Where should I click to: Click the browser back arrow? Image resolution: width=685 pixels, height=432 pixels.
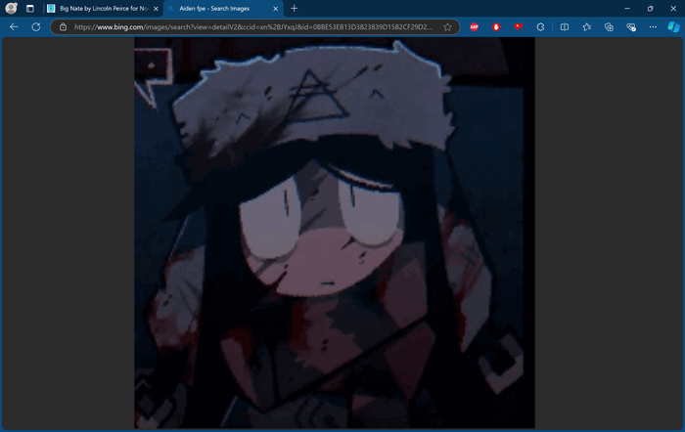click(14, 27)
